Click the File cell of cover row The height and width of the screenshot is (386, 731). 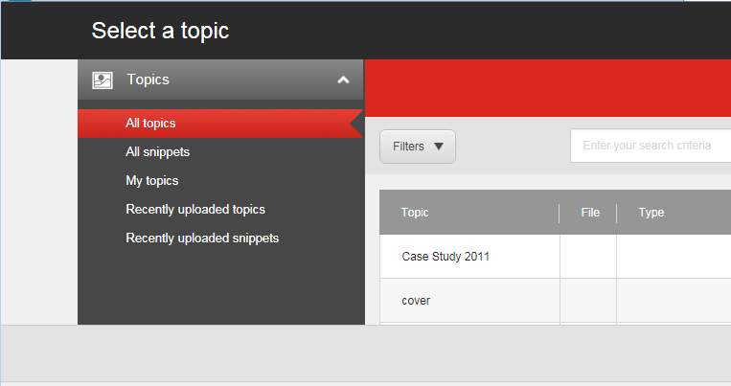[x=588, y=301]
